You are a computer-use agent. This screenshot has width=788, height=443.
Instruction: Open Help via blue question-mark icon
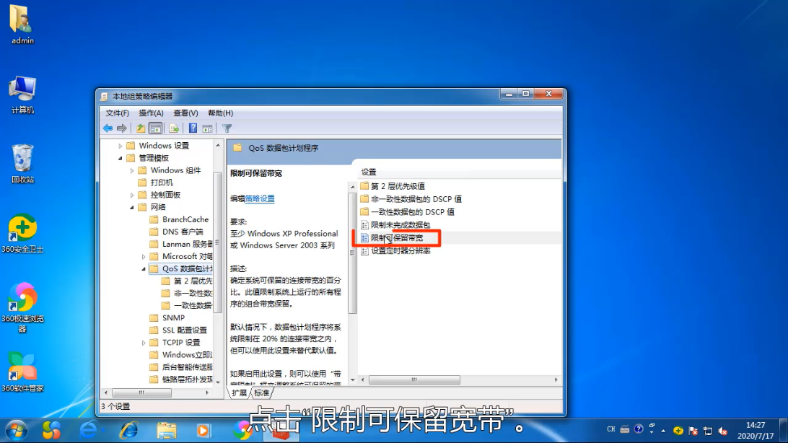point(193,128)
